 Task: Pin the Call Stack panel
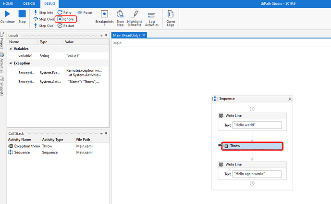pyautogui.click(x=106, y=133)
